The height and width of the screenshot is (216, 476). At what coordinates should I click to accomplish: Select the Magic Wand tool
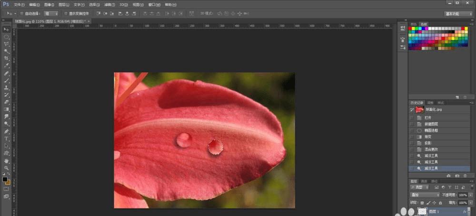pos(7,51)
